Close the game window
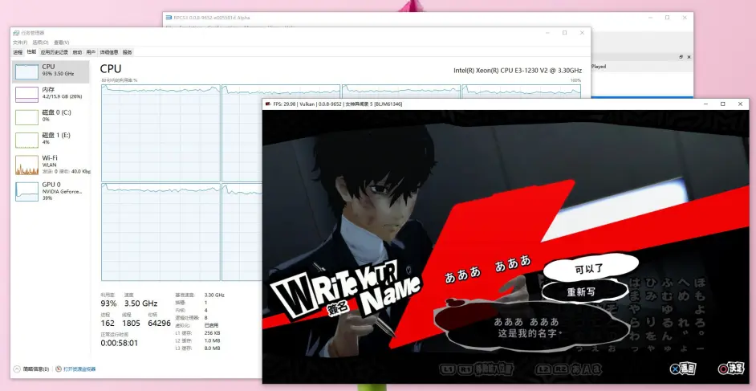The height and width of the screenshot is (391, 756). coord(740,104)
